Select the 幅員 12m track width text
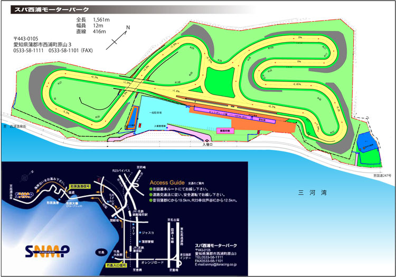The width and height of the screenshot is (396, 277). click(90, 25)
